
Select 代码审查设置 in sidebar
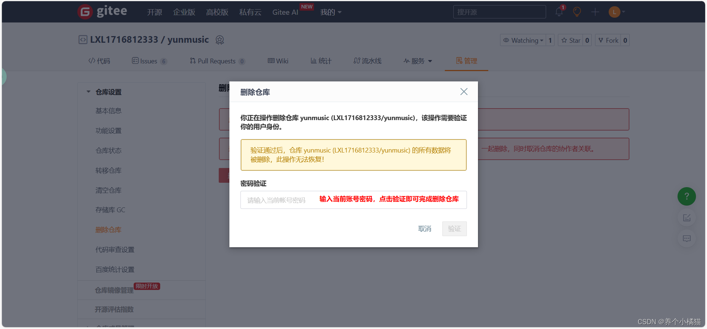click(115, 249)
